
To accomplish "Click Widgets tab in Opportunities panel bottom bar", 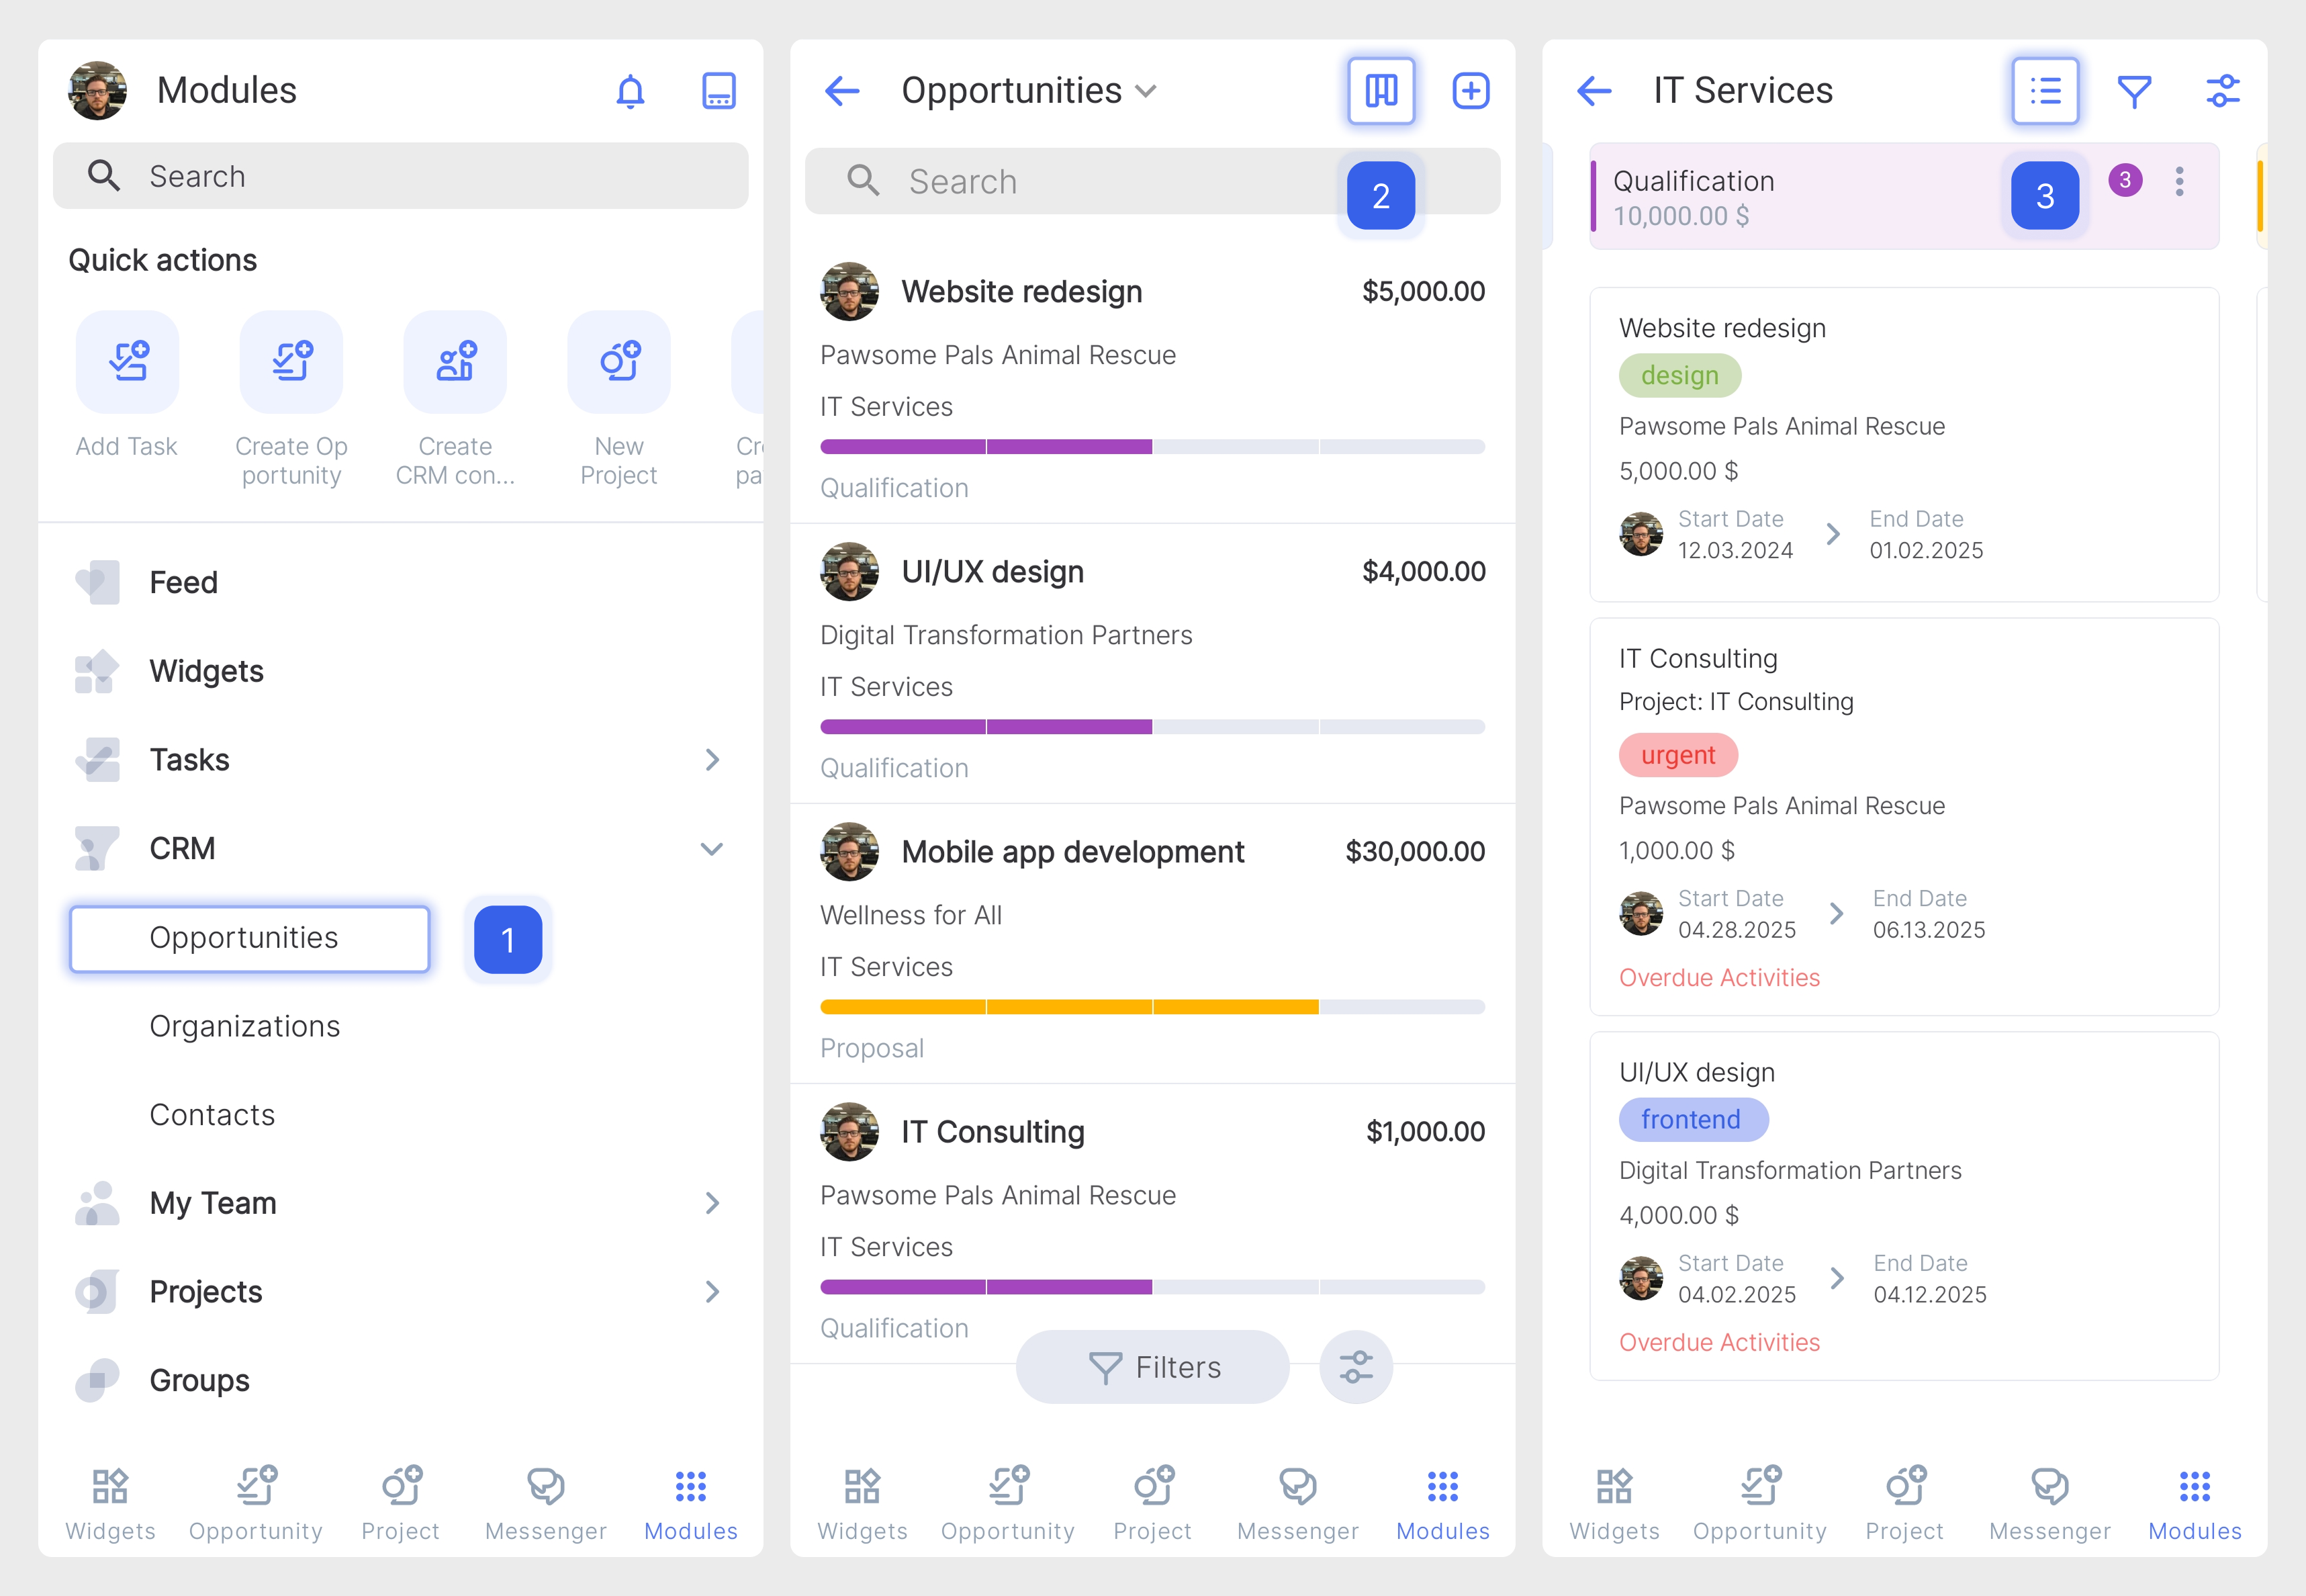I will [x=862, y=1504].
